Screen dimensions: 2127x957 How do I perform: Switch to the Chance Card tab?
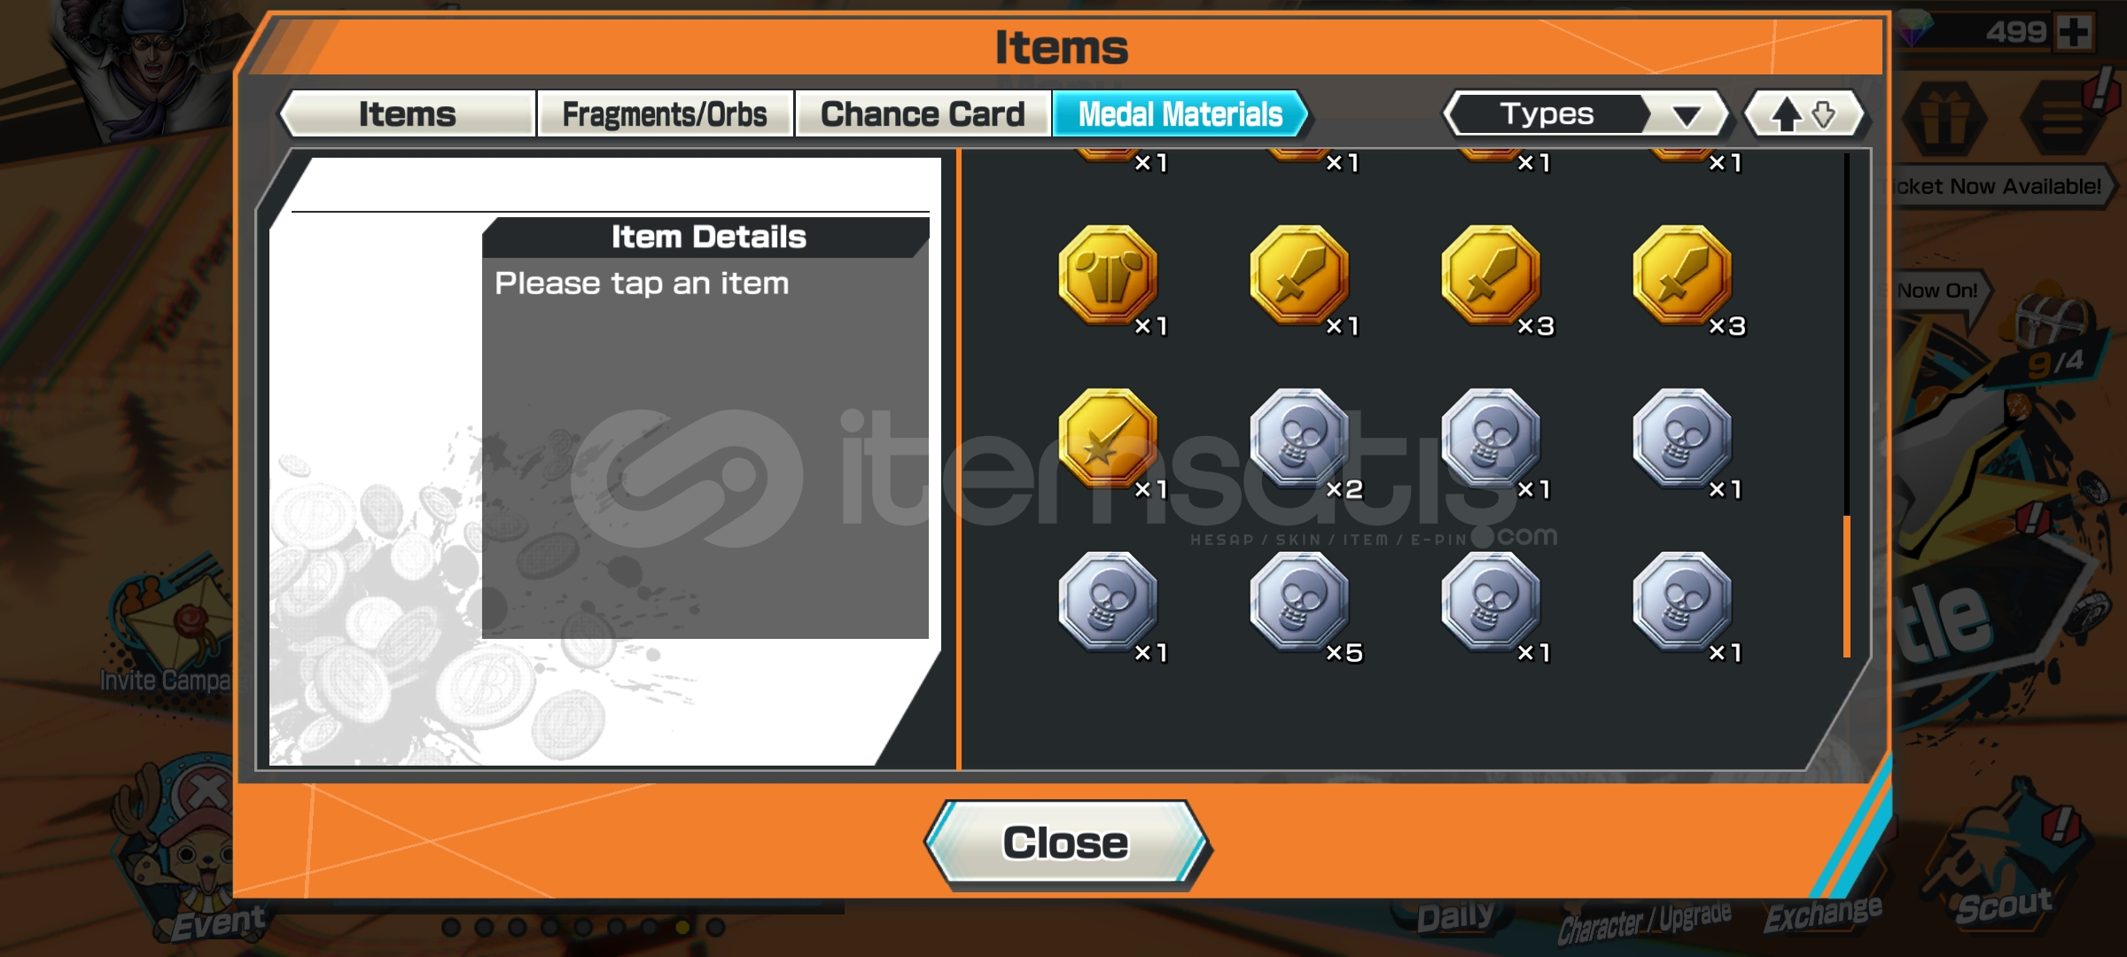click(x=923, y=114)
